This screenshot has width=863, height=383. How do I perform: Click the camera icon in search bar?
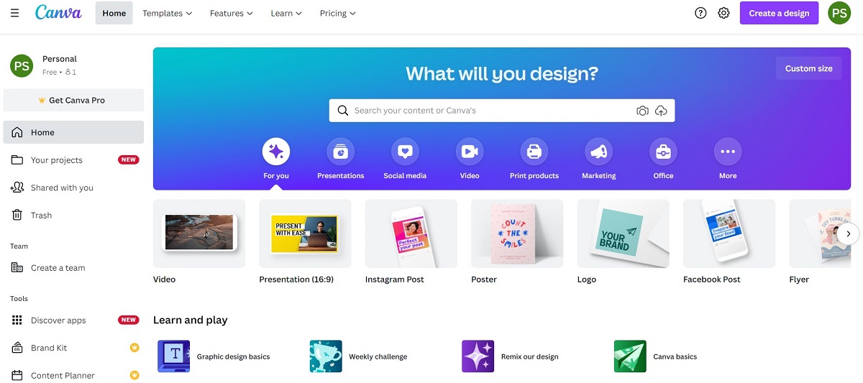click(642, 111)
